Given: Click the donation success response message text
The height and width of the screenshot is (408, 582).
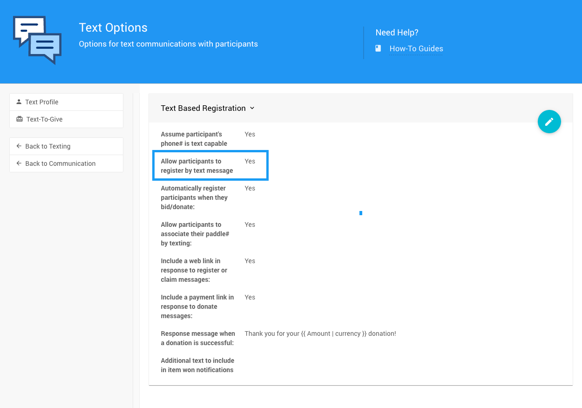Looking at the screenshot, I should click(320, 333).
